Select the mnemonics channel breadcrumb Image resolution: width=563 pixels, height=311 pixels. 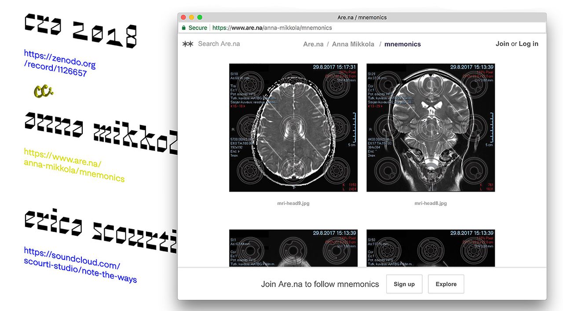click(x=402, y=44)
